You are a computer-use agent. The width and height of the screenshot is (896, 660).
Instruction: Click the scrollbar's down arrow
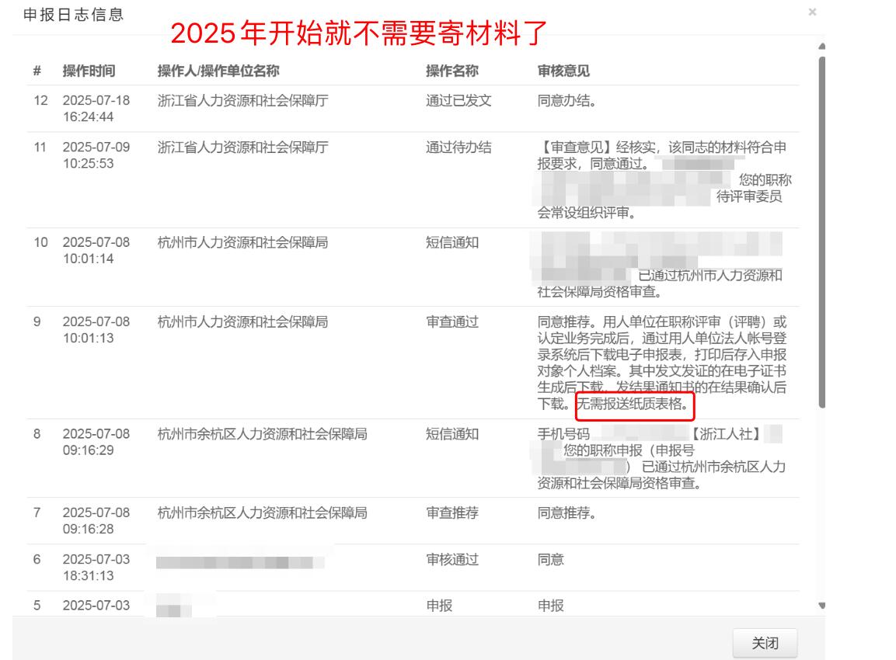tap(822, 605)
